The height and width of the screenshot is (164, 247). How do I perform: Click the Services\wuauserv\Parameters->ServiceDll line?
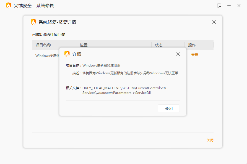point(116,93)
